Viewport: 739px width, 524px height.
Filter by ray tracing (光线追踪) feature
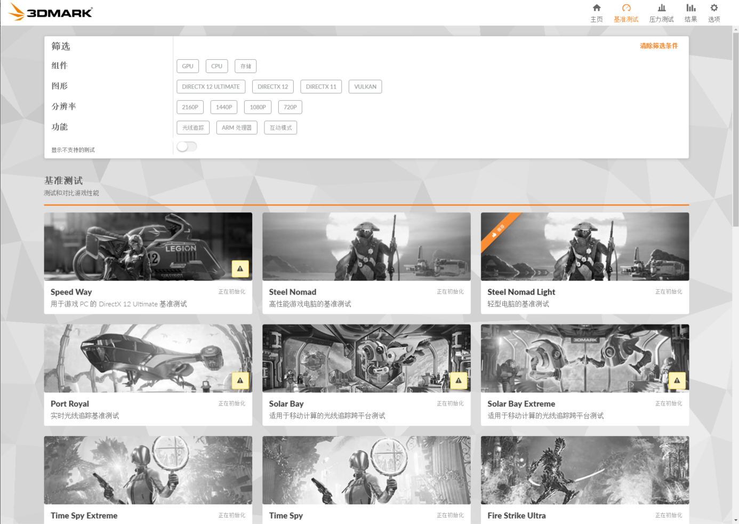click(193, 128)
